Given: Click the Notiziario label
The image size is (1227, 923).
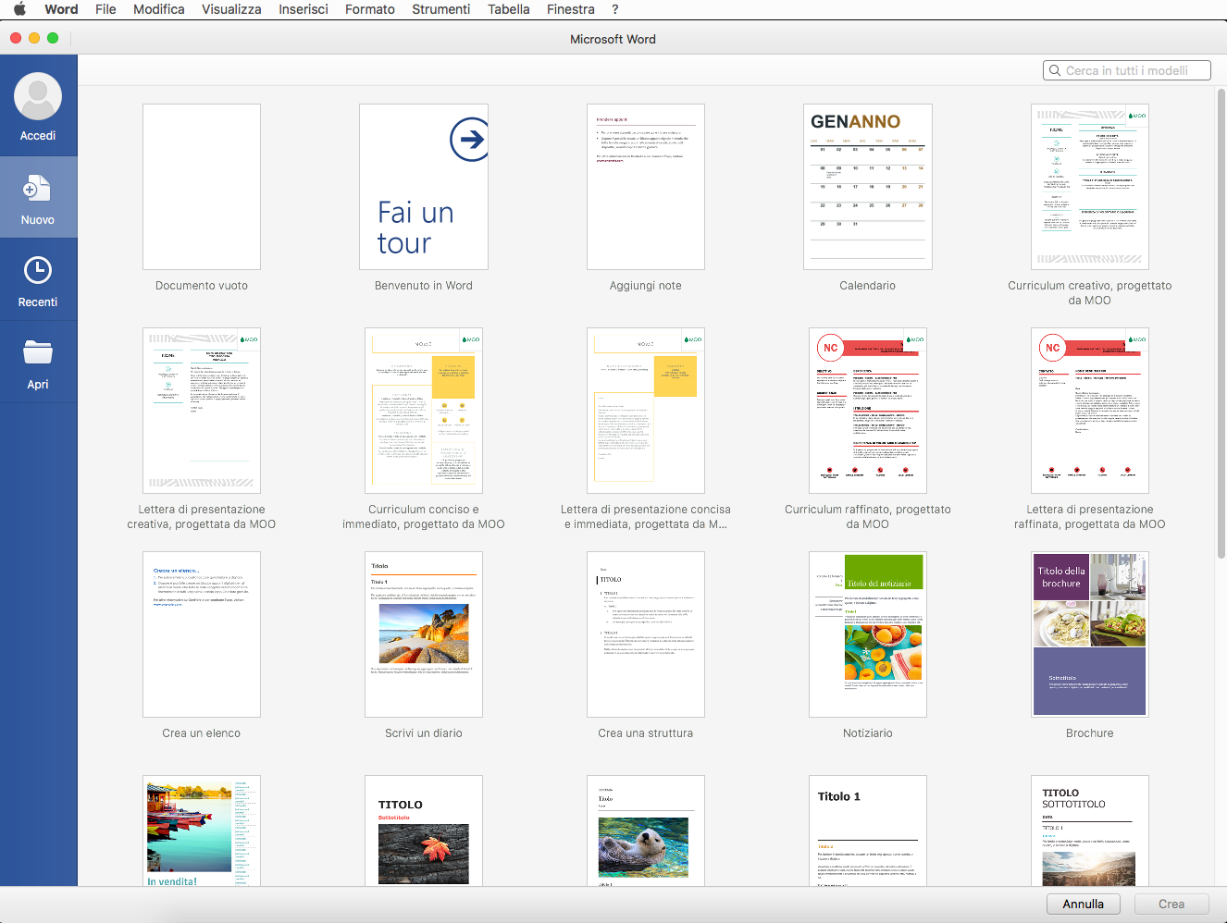Looking at the screenshot, I should point(868,733).
